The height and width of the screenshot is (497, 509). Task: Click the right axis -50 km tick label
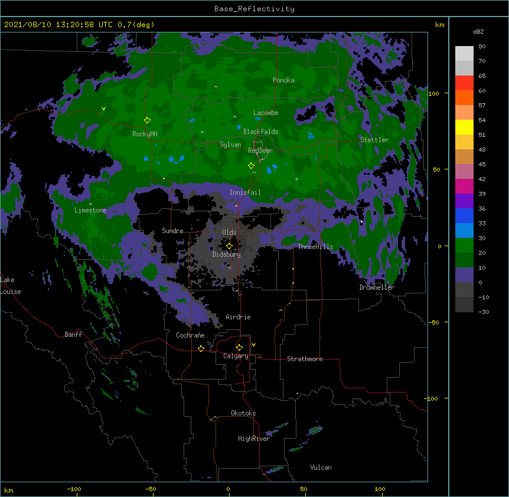(433, 322)
